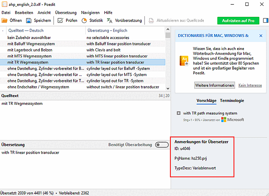
Task: Click translation 'cylinder layed out for MTS -System'
Action: (x=117, y=75)
